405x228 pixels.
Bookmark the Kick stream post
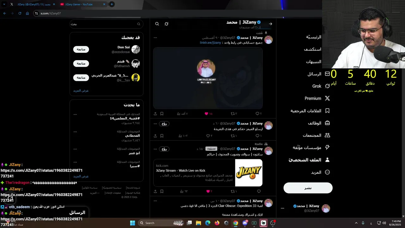point(162,191)
